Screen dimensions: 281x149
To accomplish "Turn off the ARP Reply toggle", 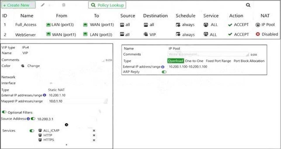I will pyautogui.click(x=164, y=72).
